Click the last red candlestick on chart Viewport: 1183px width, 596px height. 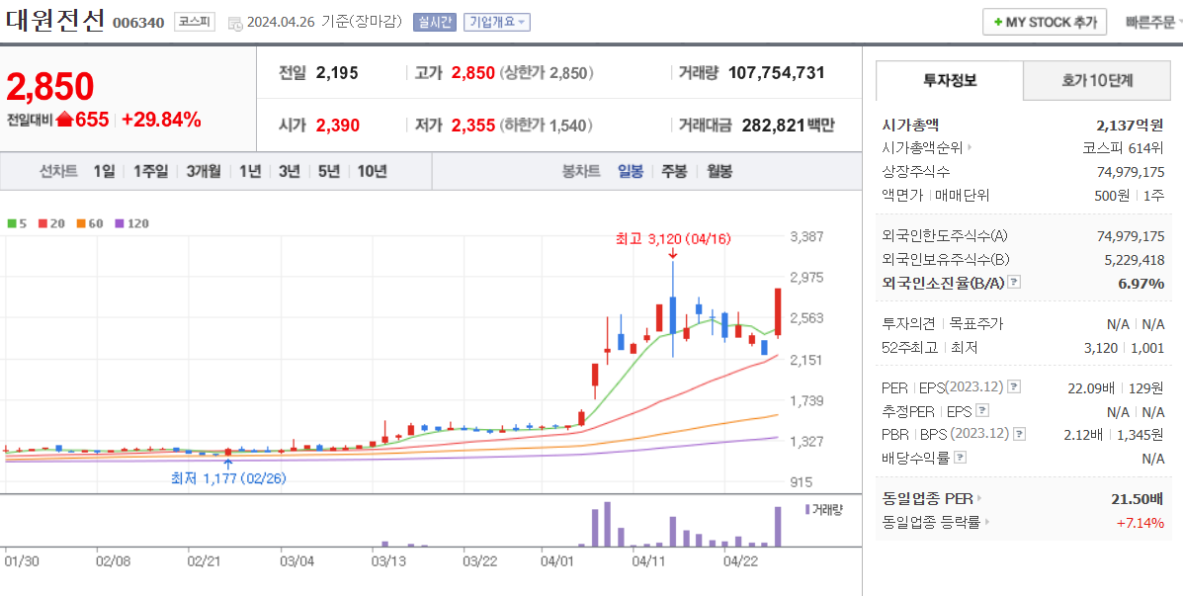point(777,311)
